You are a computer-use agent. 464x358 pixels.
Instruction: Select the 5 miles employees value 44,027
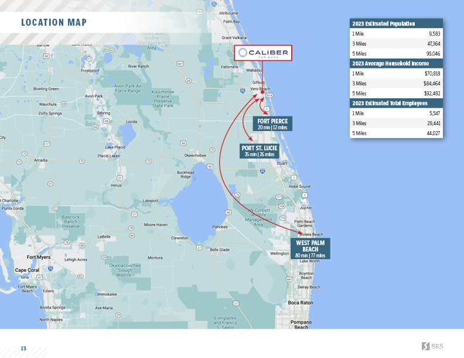click(x=433, y=133)
